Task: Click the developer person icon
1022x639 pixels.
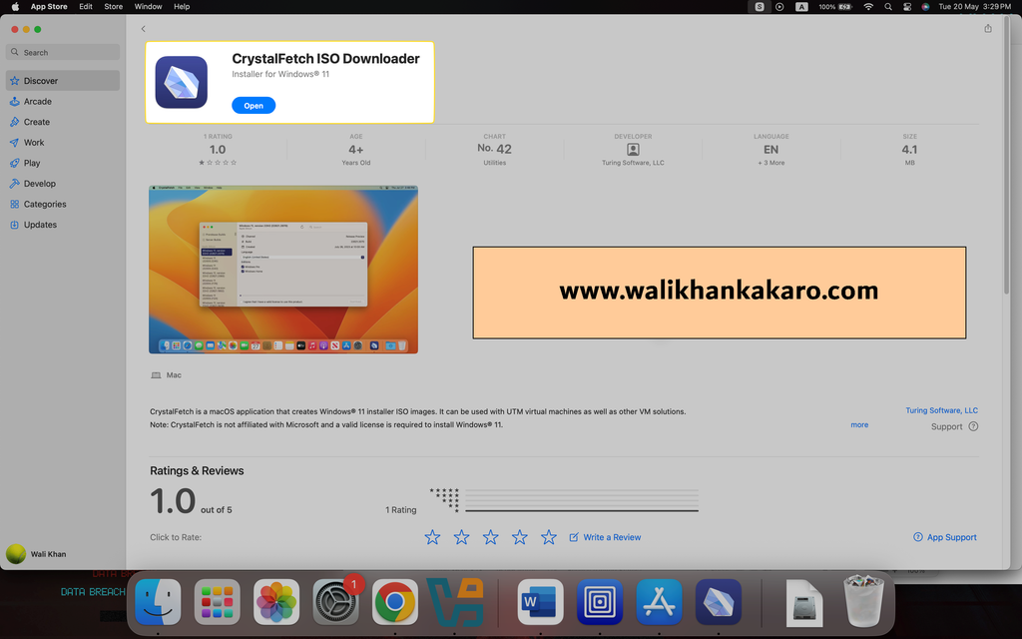Action: 633,150
